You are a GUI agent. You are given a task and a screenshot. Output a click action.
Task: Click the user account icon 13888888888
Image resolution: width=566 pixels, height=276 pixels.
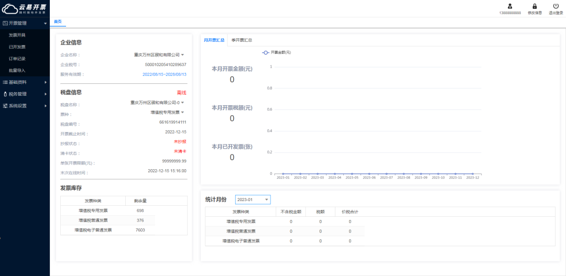click(510, 6)
